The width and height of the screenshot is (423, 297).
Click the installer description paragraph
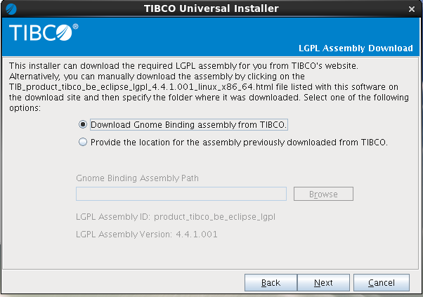pyautogui.click(x=209, y=87)
